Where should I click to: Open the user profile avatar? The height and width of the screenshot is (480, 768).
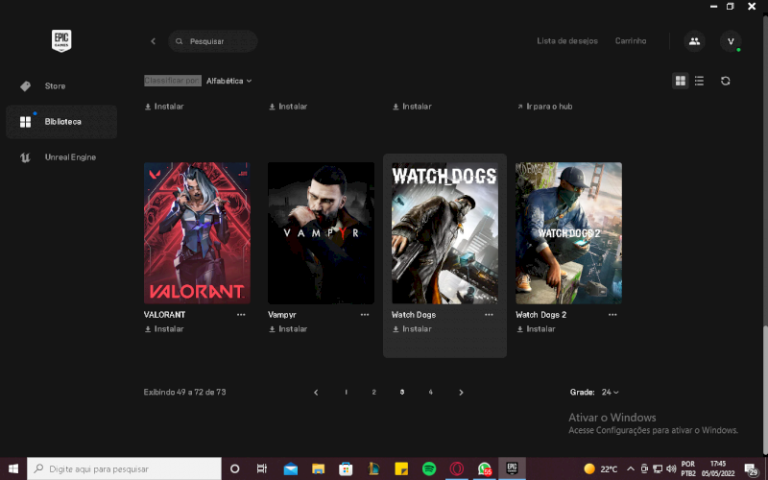pyautogui.click(x=731, y=41)
